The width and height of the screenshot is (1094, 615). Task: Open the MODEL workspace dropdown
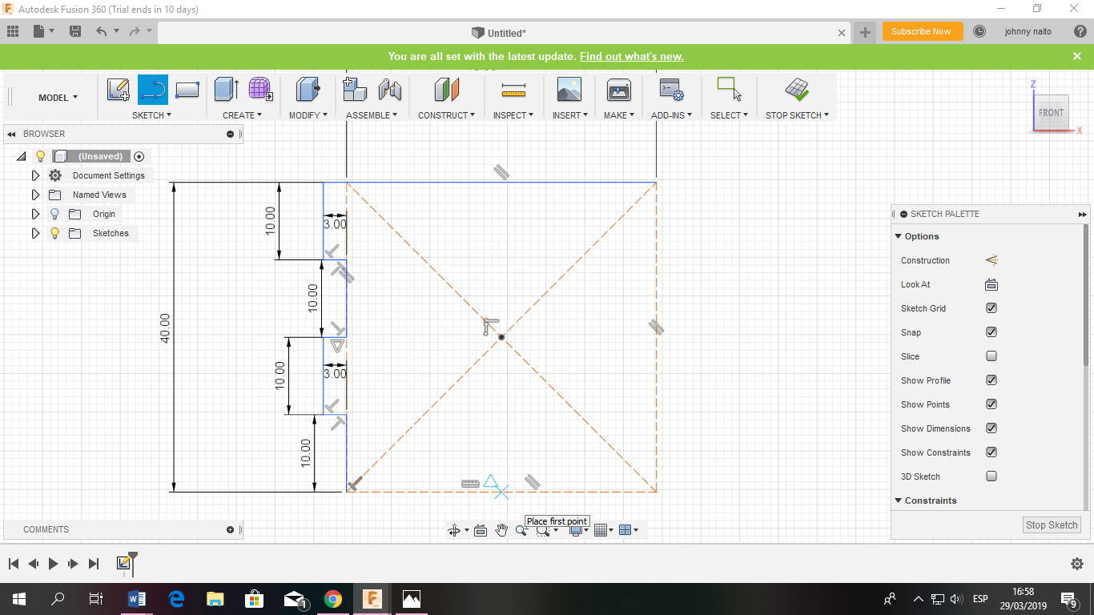click(58, 98)
